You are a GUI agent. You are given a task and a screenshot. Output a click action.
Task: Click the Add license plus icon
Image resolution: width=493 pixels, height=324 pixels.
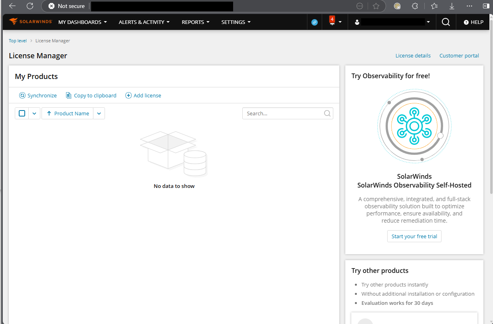click(x=129, y=95)
